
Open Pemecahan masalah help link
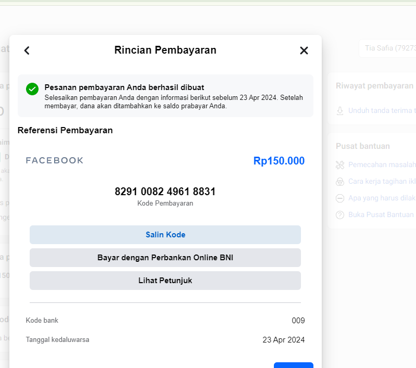(x=382, y=165)
